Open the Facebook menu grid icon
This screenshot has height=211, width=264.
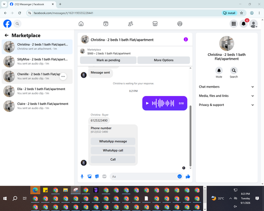pos(233,24)
